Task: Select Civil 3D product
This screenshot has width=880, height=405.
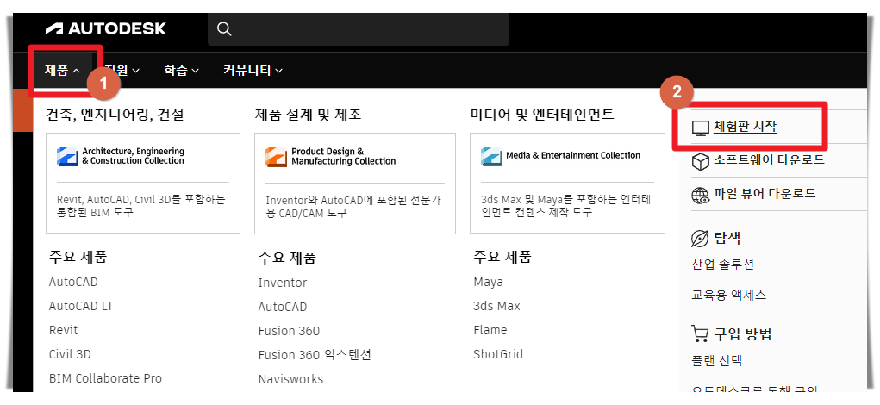Action: click(x=70, y=354)
